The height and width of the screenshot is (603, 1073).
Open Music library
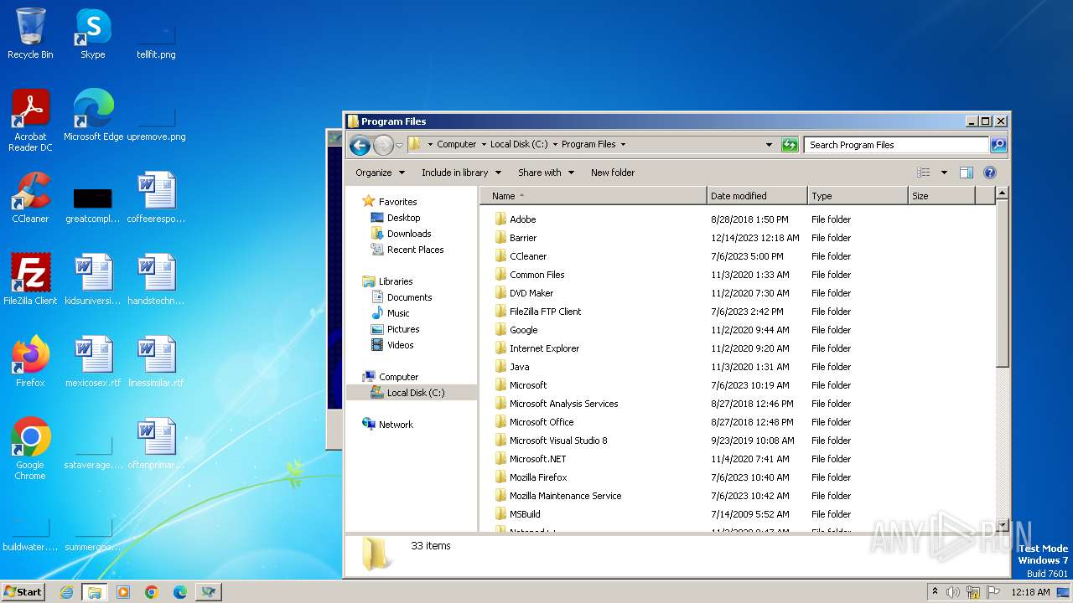398,313
